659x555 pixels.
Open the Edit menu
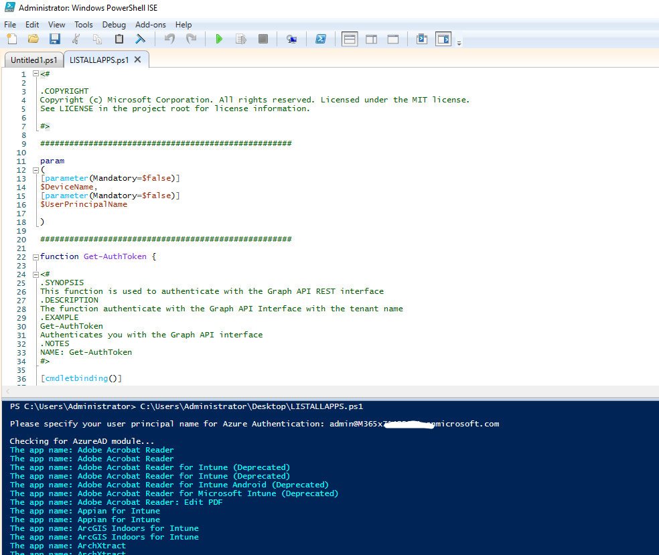[32, 25]
